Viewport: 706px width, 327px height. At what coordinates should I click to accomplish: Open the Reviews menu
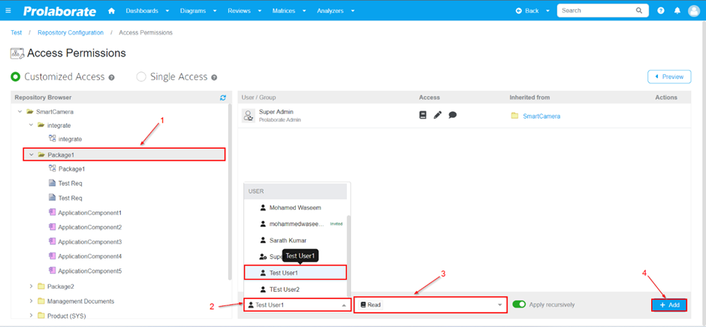coord(246,11)
